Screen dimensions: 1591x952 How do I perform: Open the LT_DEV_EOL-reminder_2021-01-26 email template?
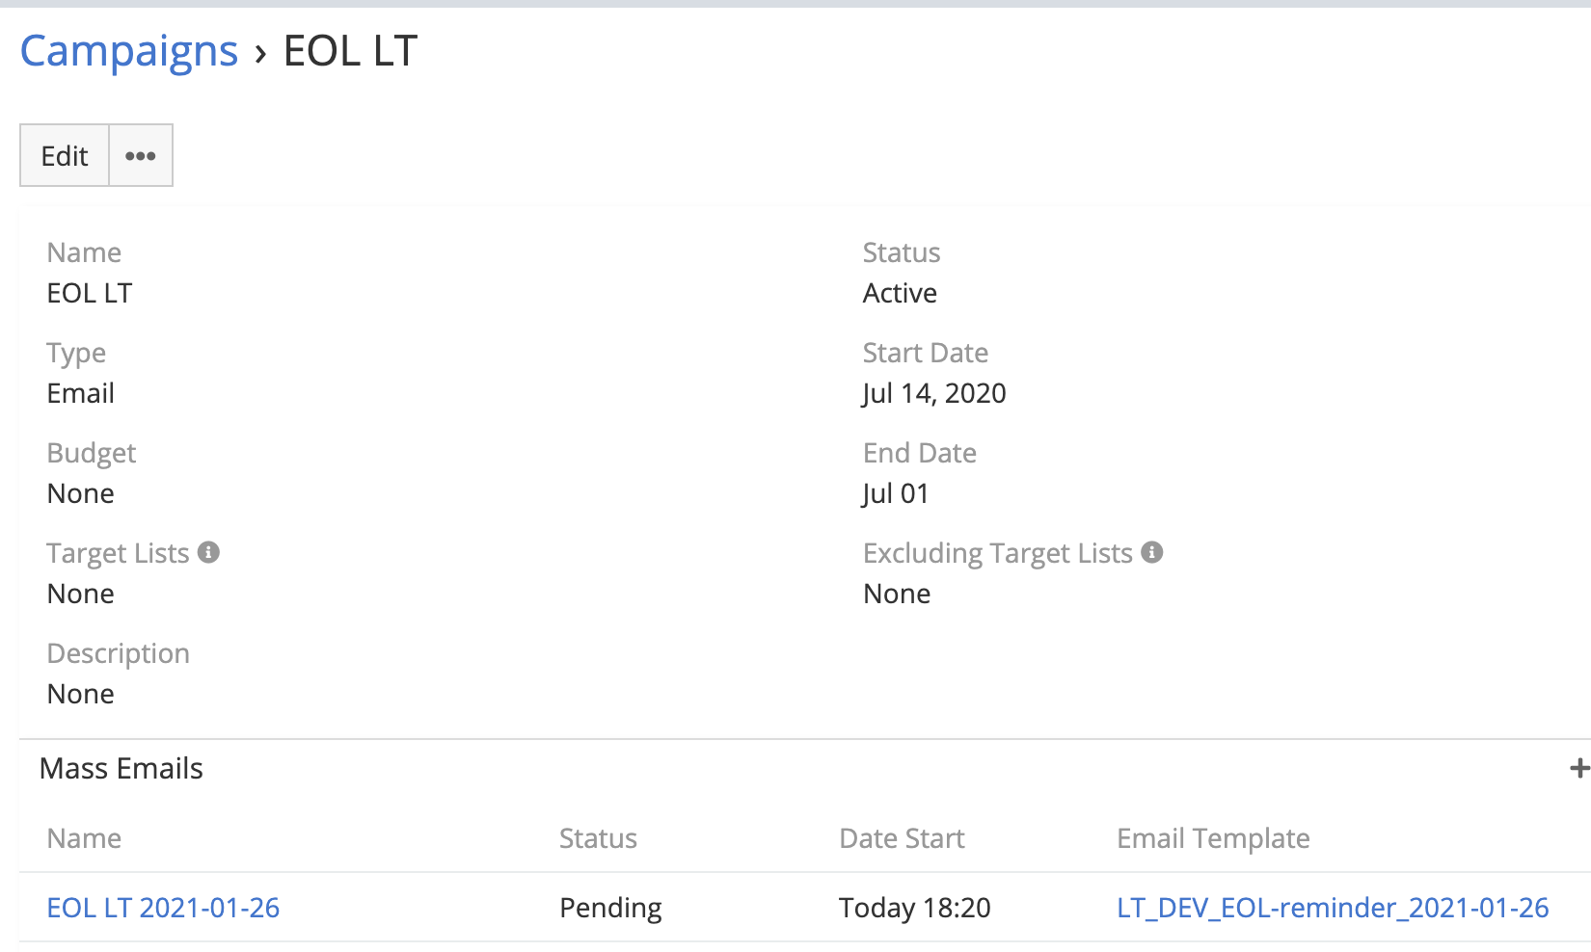[x=1333, y=908]
